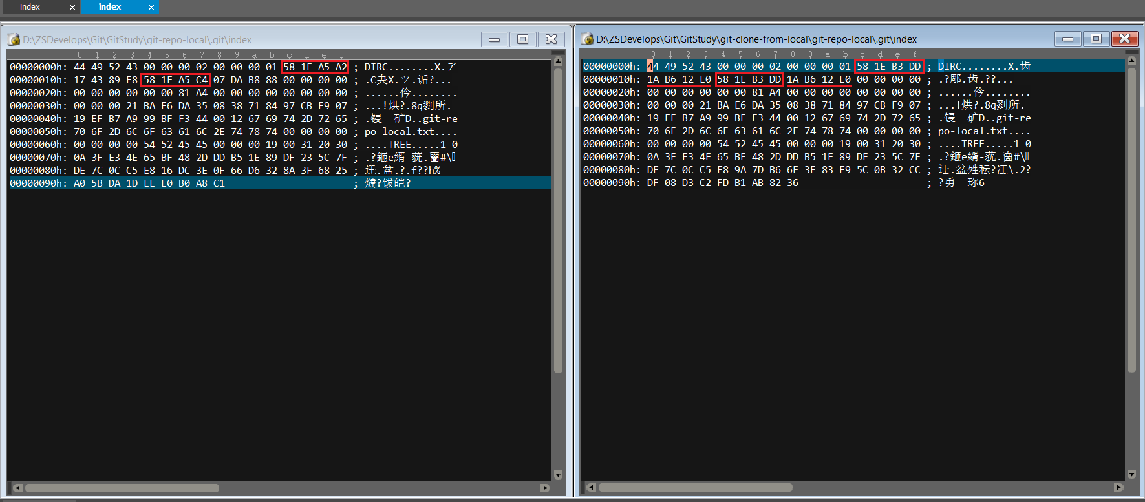Viewport: 1145px width, 502px height.
Task: Click ASCII text DIRC in left window
Action: 376,67
